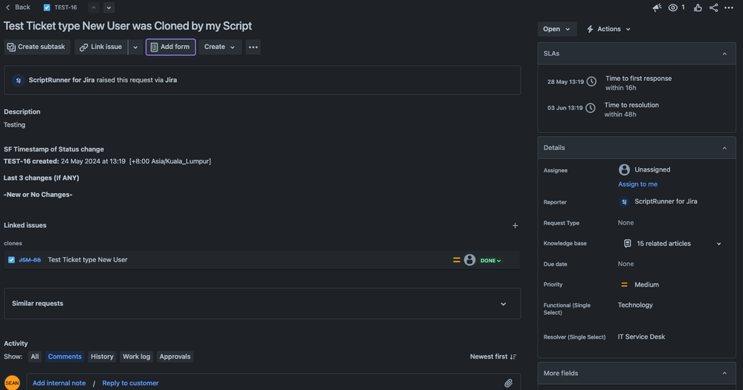Go to previous issue arrow
Viewport: 743px width, 390px height.
[x=94, y=7]
